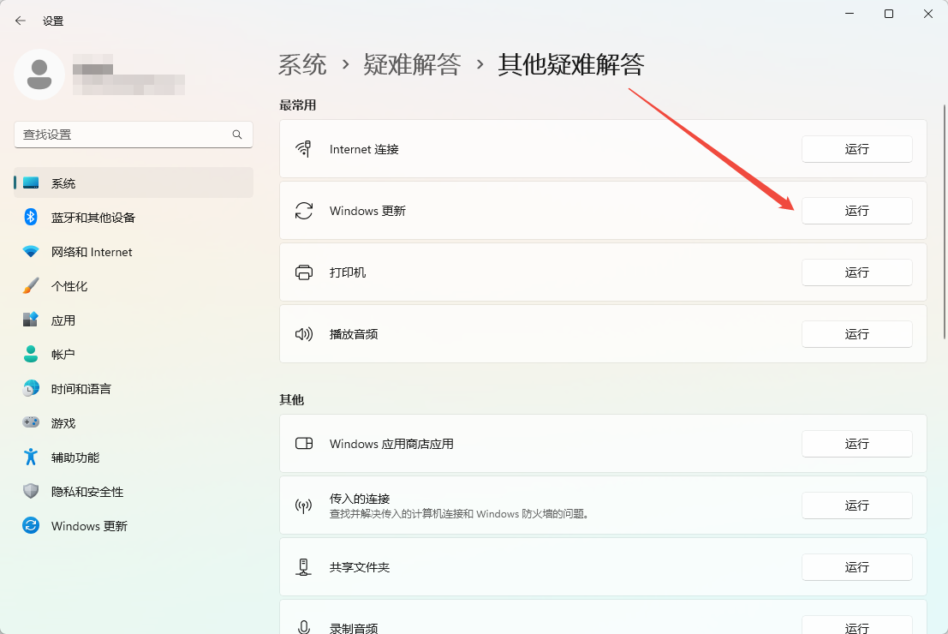
Task: Click the Internet 连接 row label
Action: point(364,149)
